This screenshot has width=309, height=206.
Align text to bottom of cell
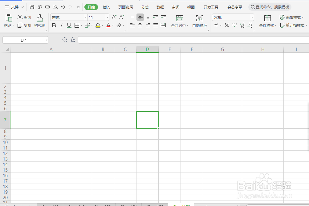coord(148,17)
